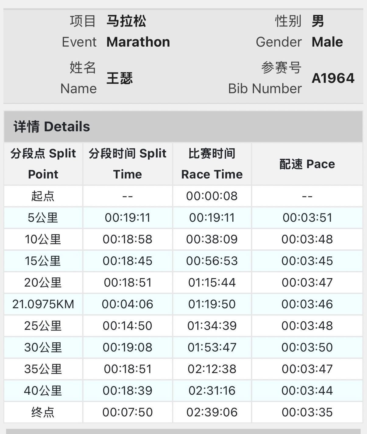Select the 起点 row label

click(43, 196)
